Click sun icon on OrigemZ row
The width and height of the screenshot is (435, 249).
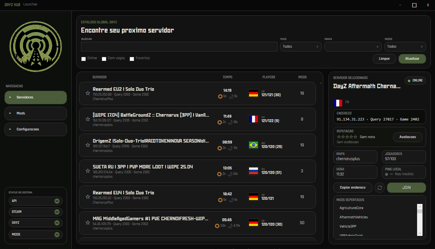coord(219,148)
